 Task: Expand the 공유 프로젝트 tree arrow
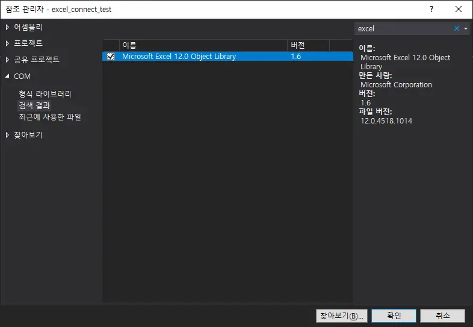(x=7, y=60)
